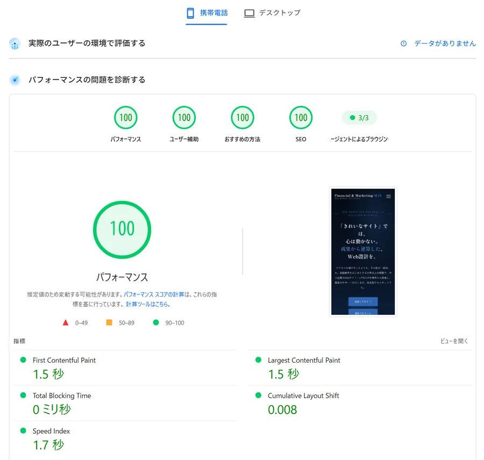Expand metrics with ビューを開く
This screenshot has width=484, height=460.
[x=454, y=341]
